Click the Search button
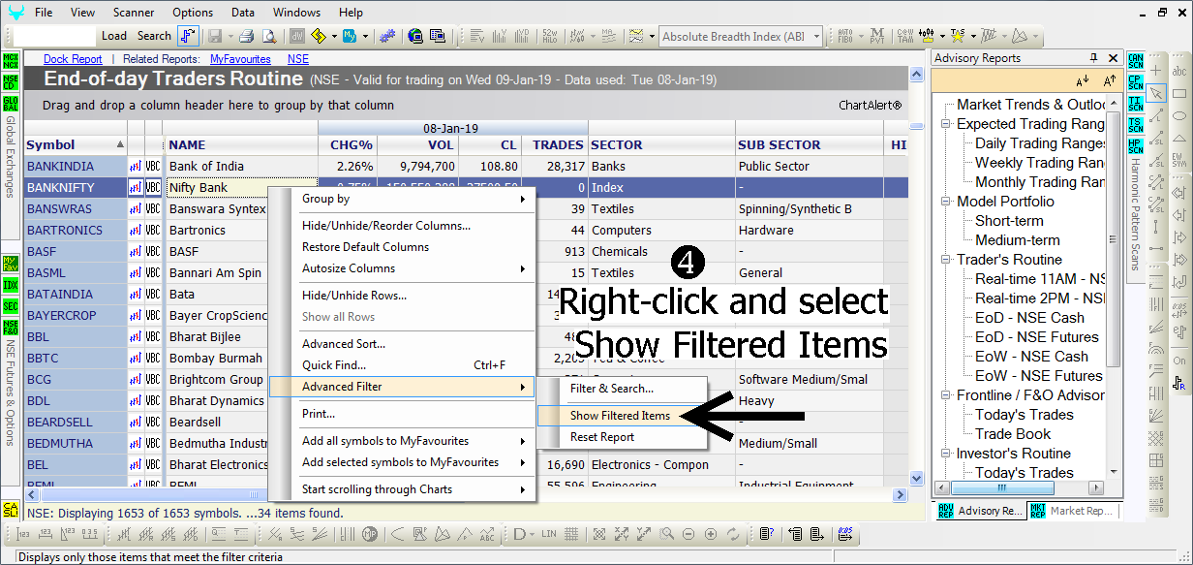This screenshot has height=565, width=1193. pos(154,36)
